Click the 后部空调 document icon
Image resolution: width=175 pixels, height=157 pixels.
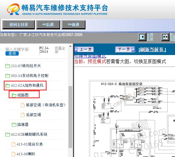coord(23,115)
